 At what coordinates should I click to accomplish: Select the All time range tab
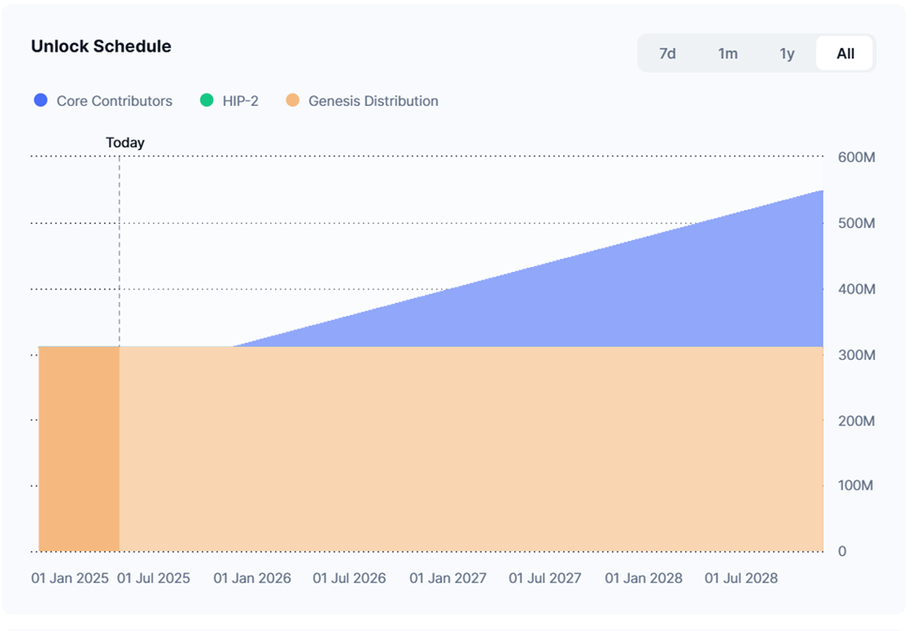[x=845, y=53]
